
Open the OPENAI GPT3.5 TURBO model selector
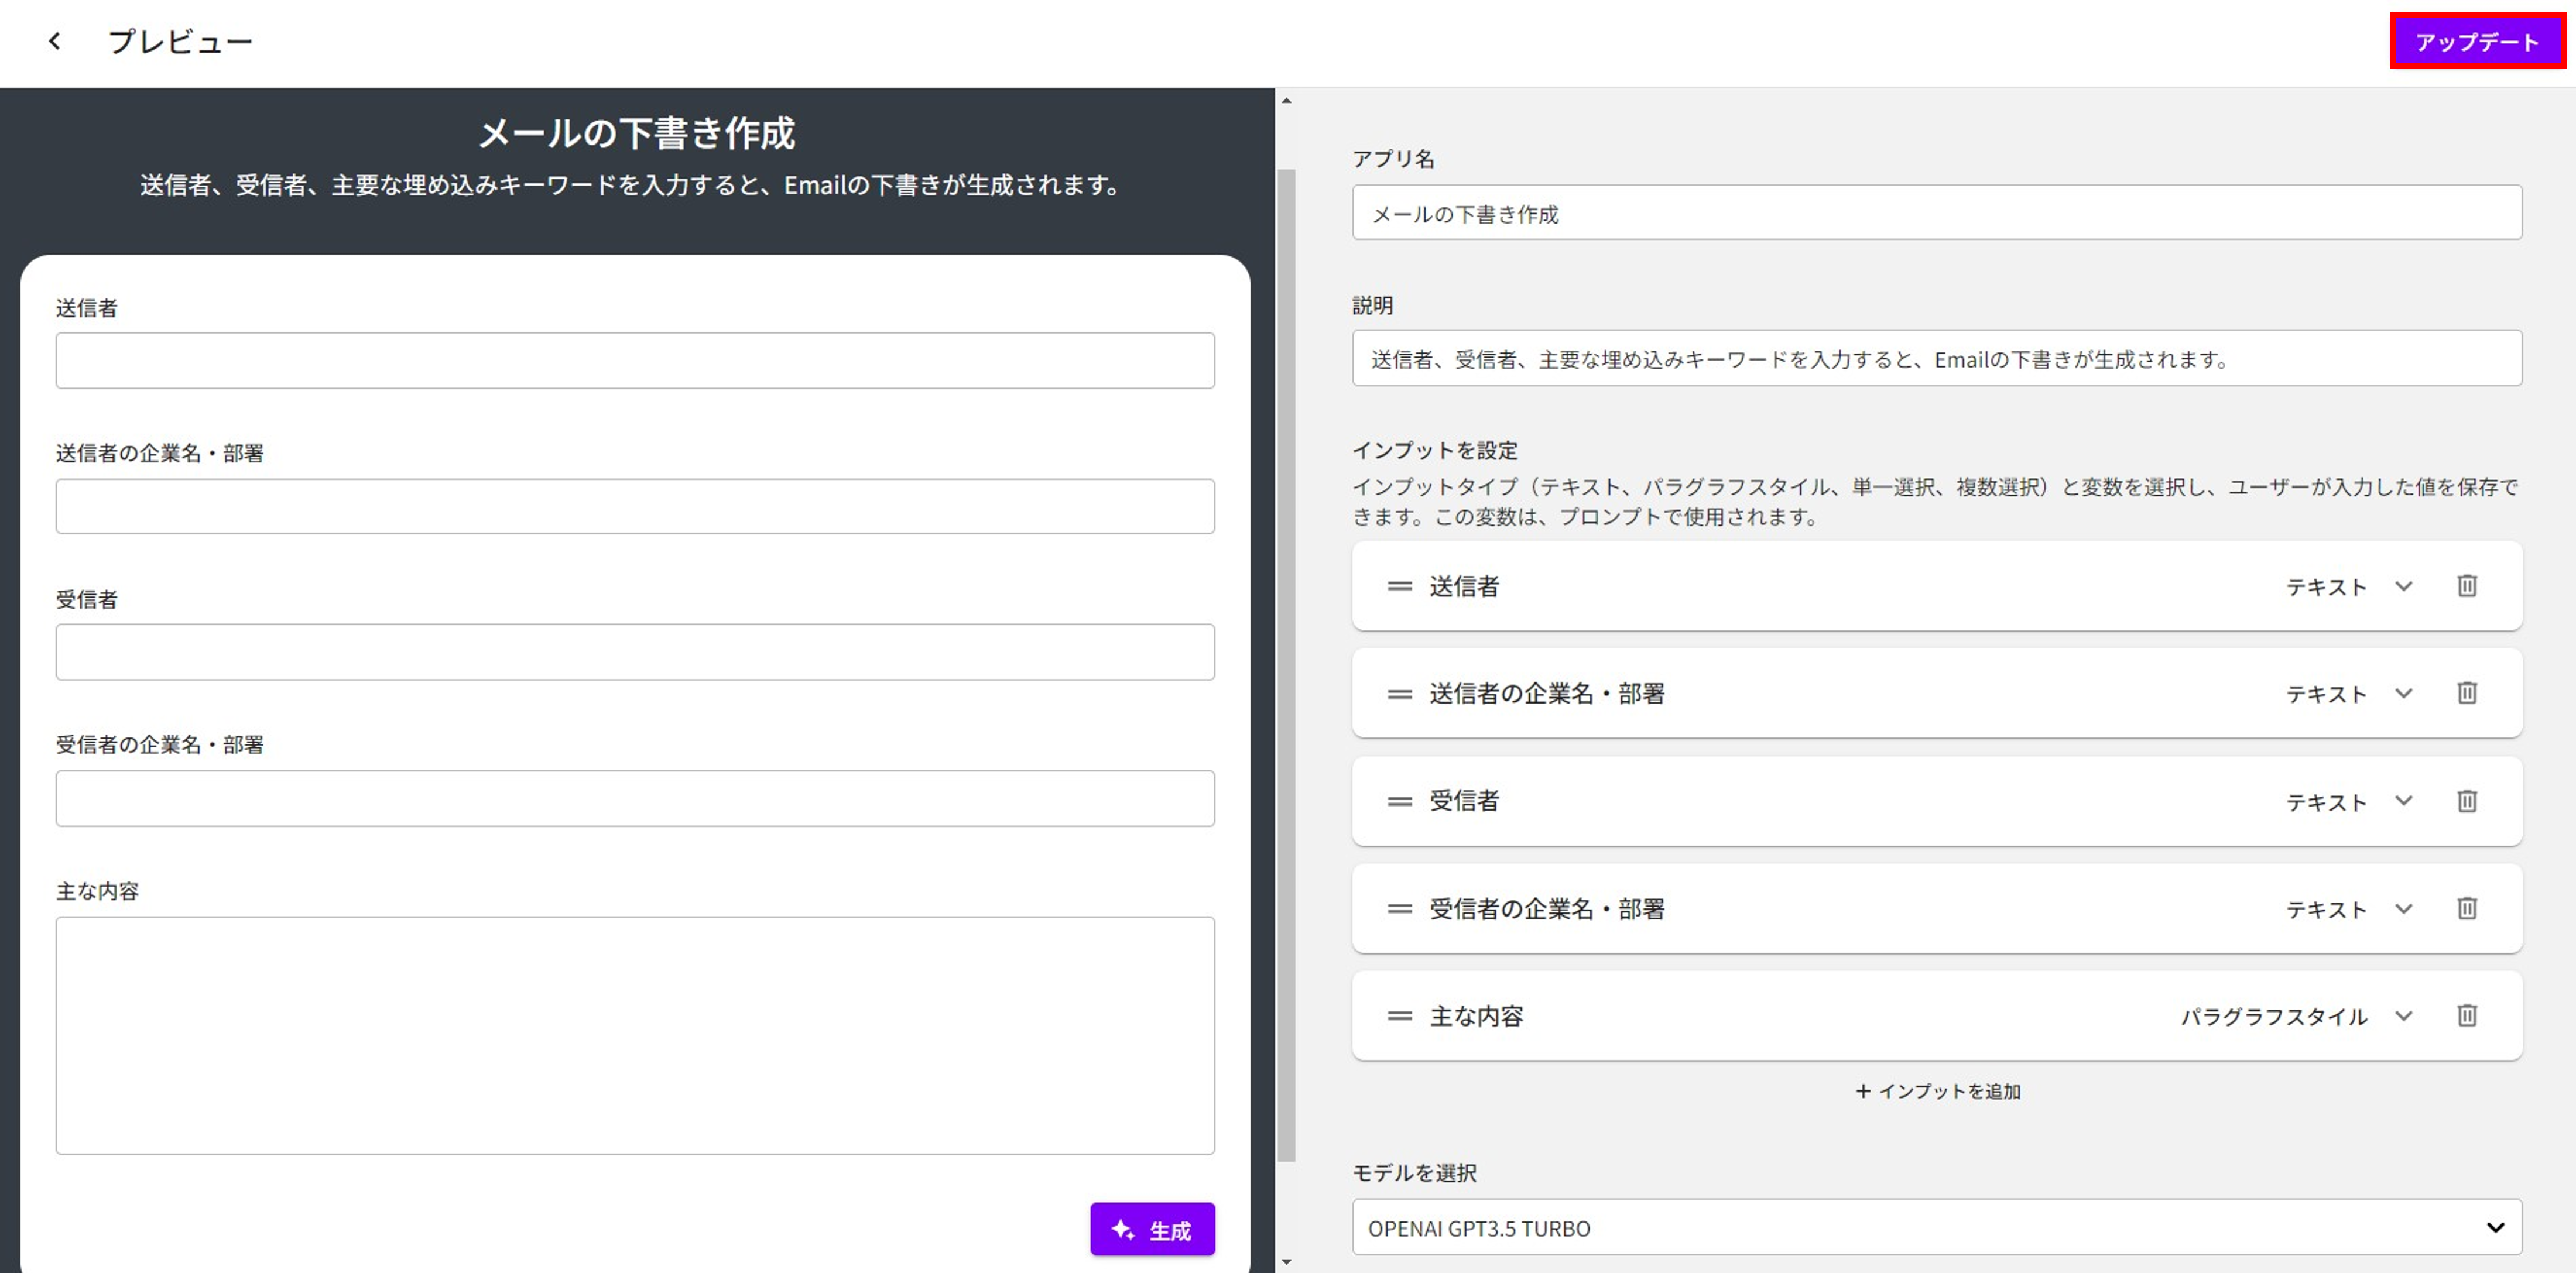point(1936,1228)
